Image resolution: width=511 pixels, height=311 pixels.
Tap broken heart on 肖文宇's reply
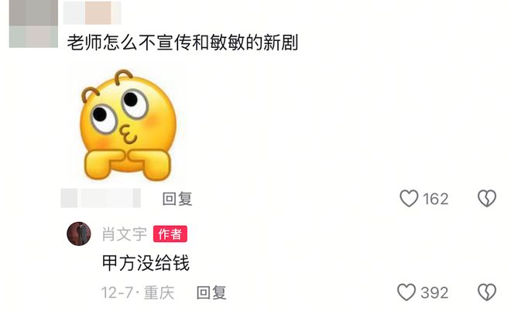pos(487,292)
